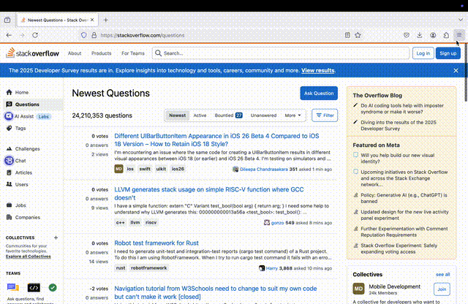Open the Firefox hamburger application menu
The width and height of the screenshot is (468, 304).
pyautogui.click(x=459, y=35)
